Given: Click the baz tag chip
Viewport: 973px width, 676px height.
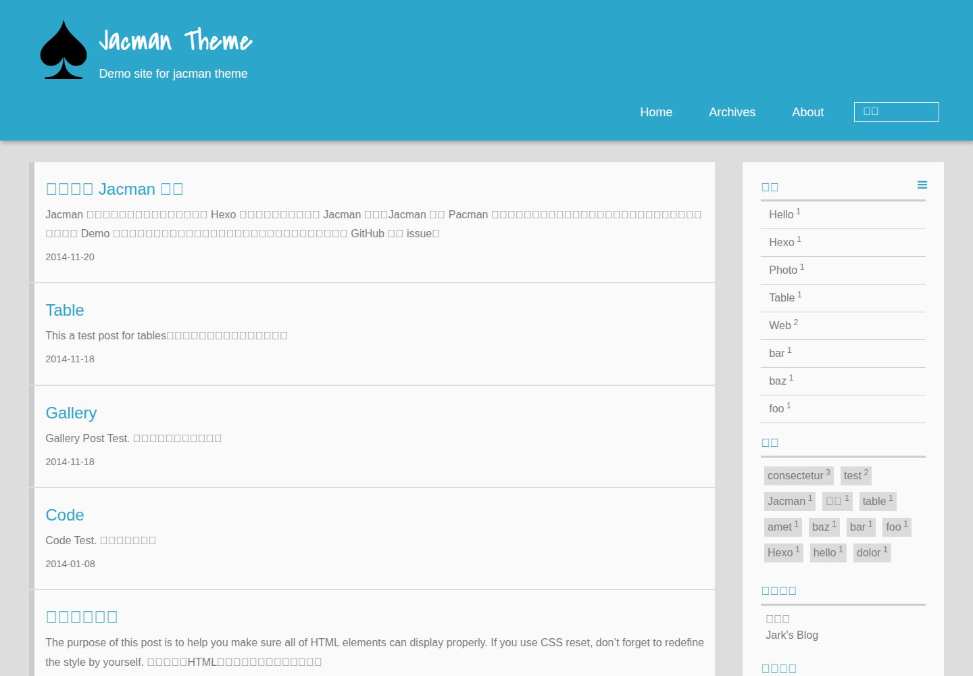Looking at the screenshot, I should pyautogui.click(x=824, y=527).
